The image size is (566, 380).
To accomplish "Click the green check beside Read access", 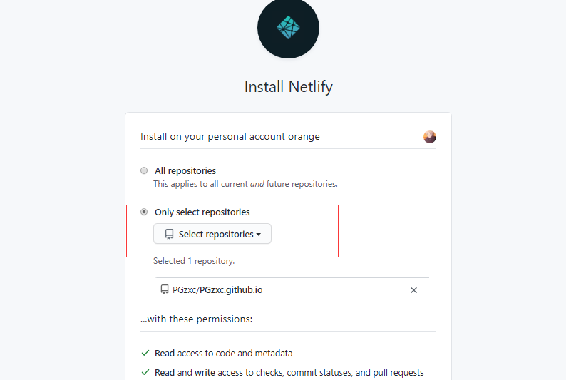I will (145, 353).
